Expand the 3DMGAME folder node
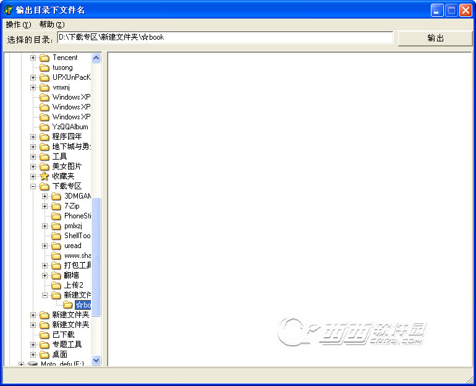This screenshot has height=386, width=476. (x=45, y=196)
